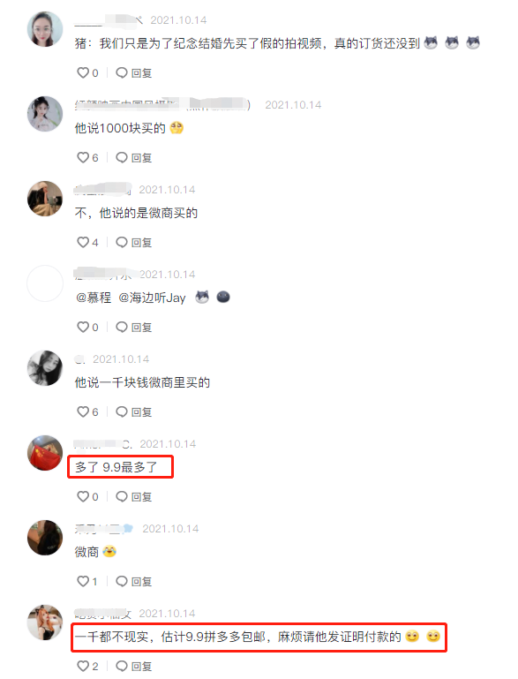Like the '他说1000块买的' comment
This screenshot has height=679, width=518.
83,158
